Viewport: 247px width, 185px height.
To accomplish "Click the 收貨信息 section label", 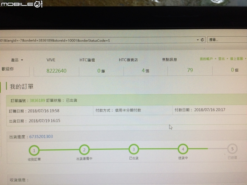I will tap(19, 180).
